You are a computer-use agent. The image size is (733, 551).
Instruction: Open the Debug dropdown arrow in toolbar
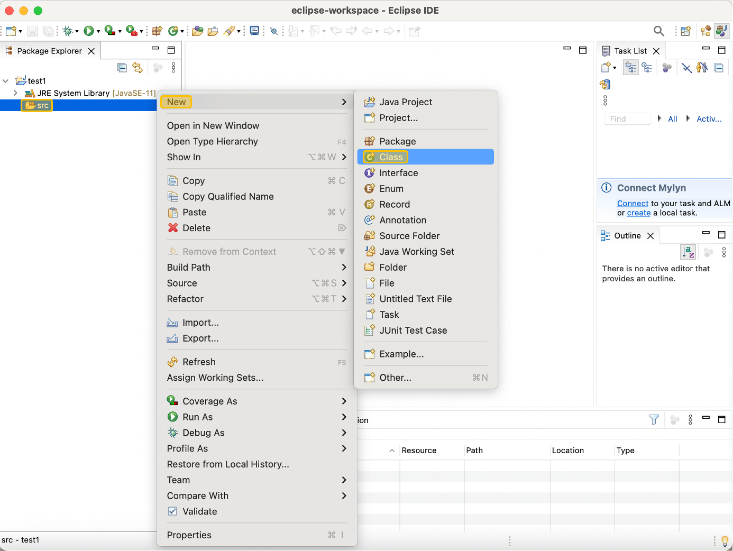coord(77,32)
